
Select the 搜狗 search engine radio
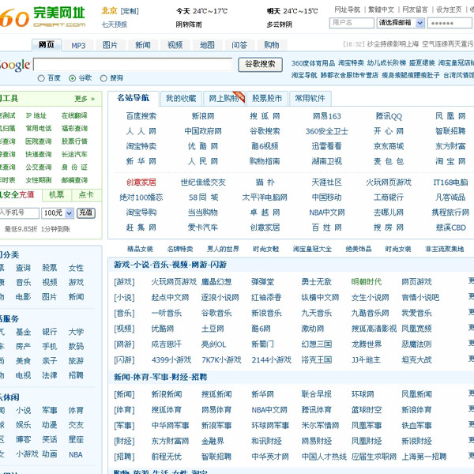click(103, 78)
